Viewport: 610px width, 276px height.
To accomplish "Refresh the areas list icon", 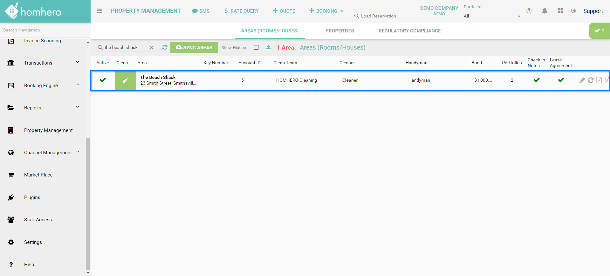I will [165, 47].
